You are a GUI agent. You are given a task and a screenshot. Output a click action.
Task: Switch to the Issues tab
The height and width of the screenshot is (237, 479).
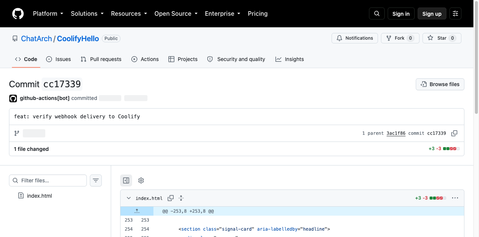click(x=58, y=59)
